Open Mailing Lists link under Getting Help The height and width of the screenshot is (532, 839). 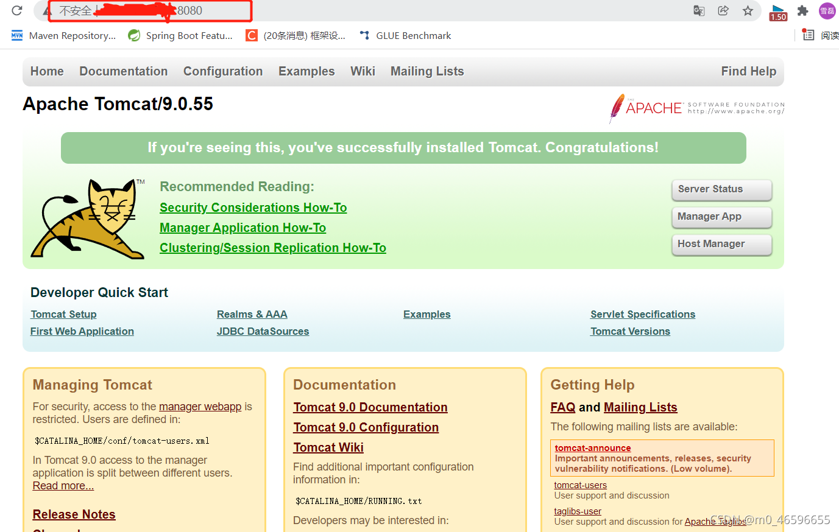[641, 407]
